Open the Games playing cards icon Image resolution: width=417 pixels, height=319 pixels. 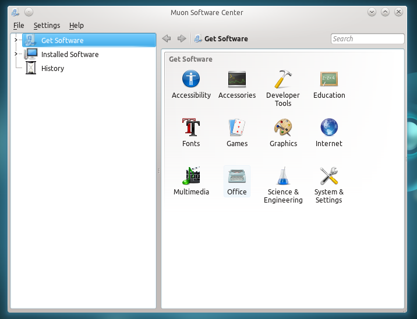(x=237, y=127)
